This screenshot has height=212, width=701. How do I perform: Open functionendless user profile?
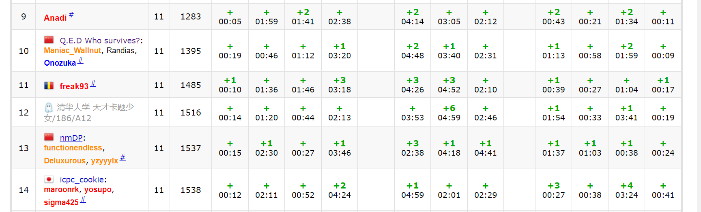click(x=73, y=148)
